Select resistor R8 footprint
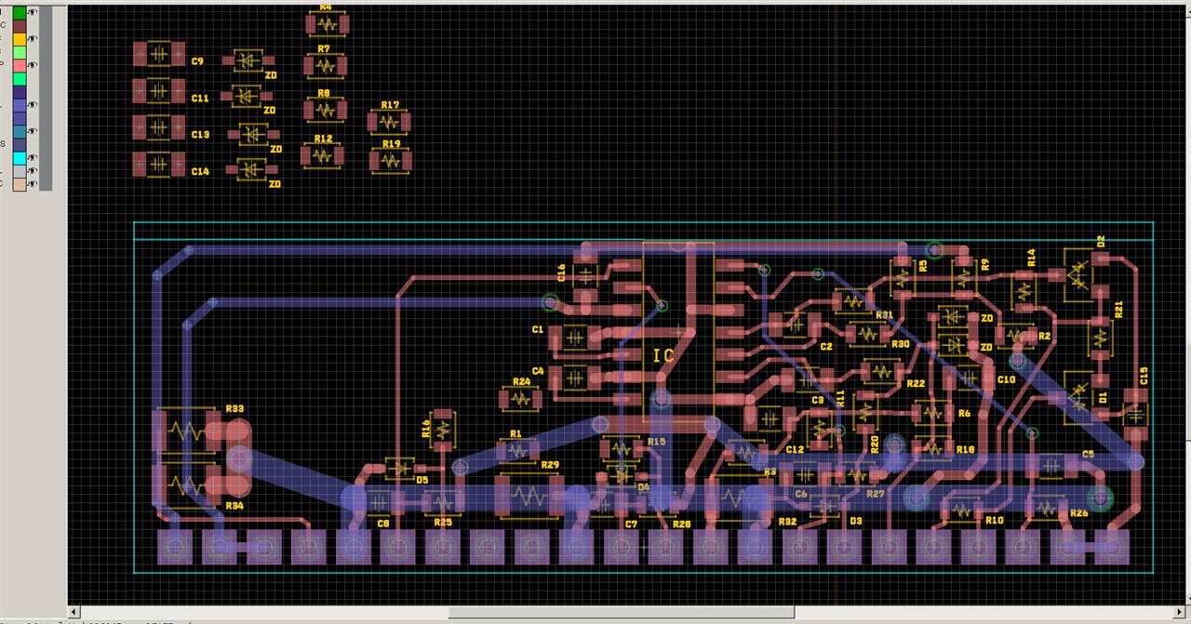The width and height of the screenshot is (1191, 624). point(325,110)
